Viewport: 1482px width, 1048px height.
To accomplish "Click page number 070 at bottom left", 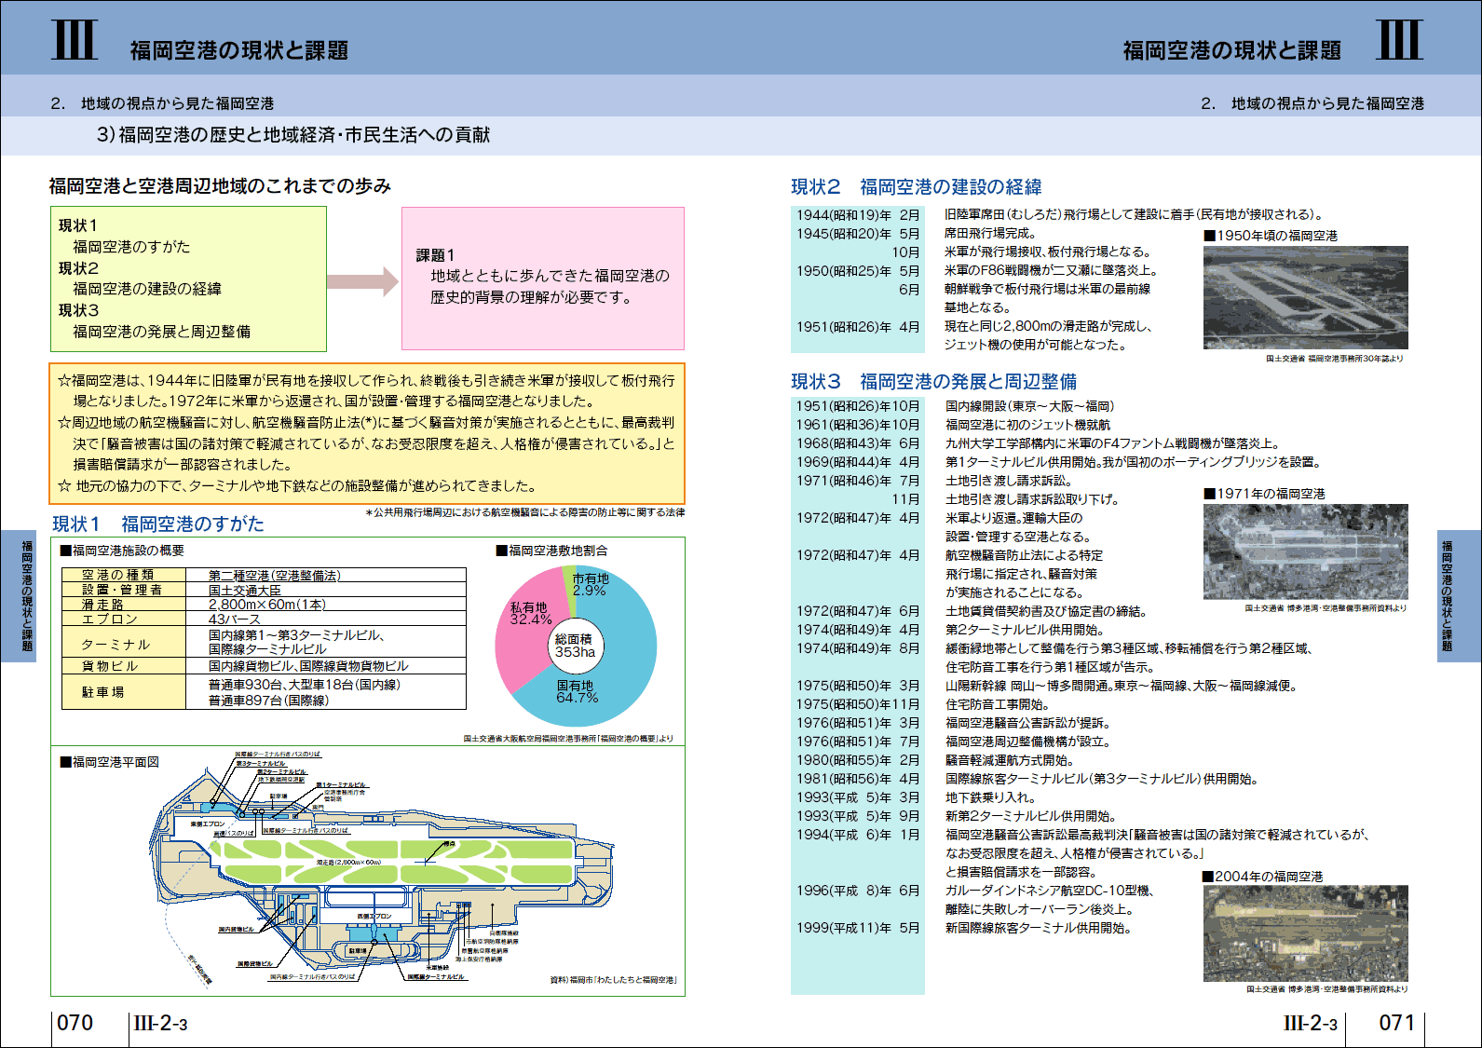I will pos(75,1023).
